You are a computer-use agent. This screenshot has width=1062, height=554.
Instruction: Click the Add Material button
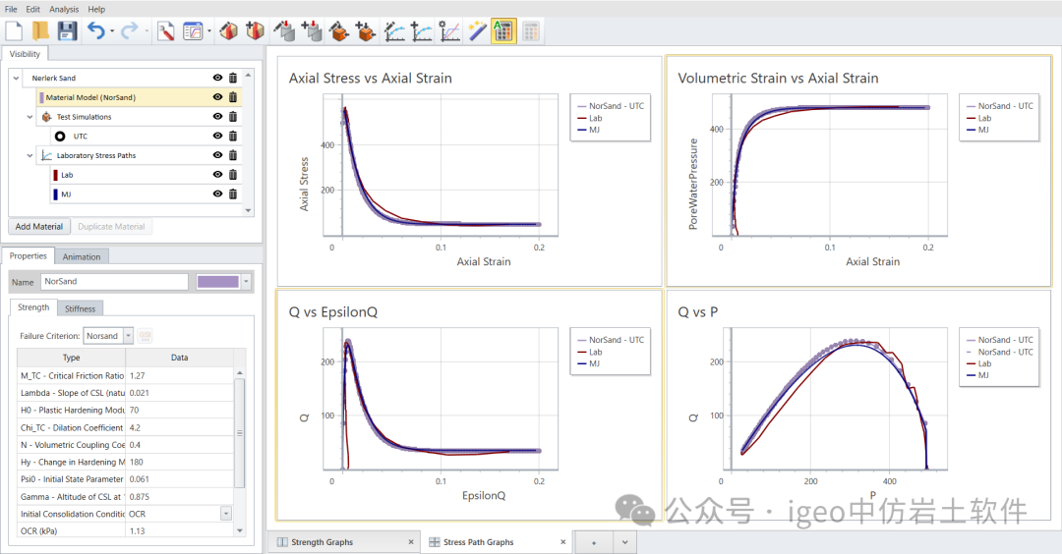point(39,227)
